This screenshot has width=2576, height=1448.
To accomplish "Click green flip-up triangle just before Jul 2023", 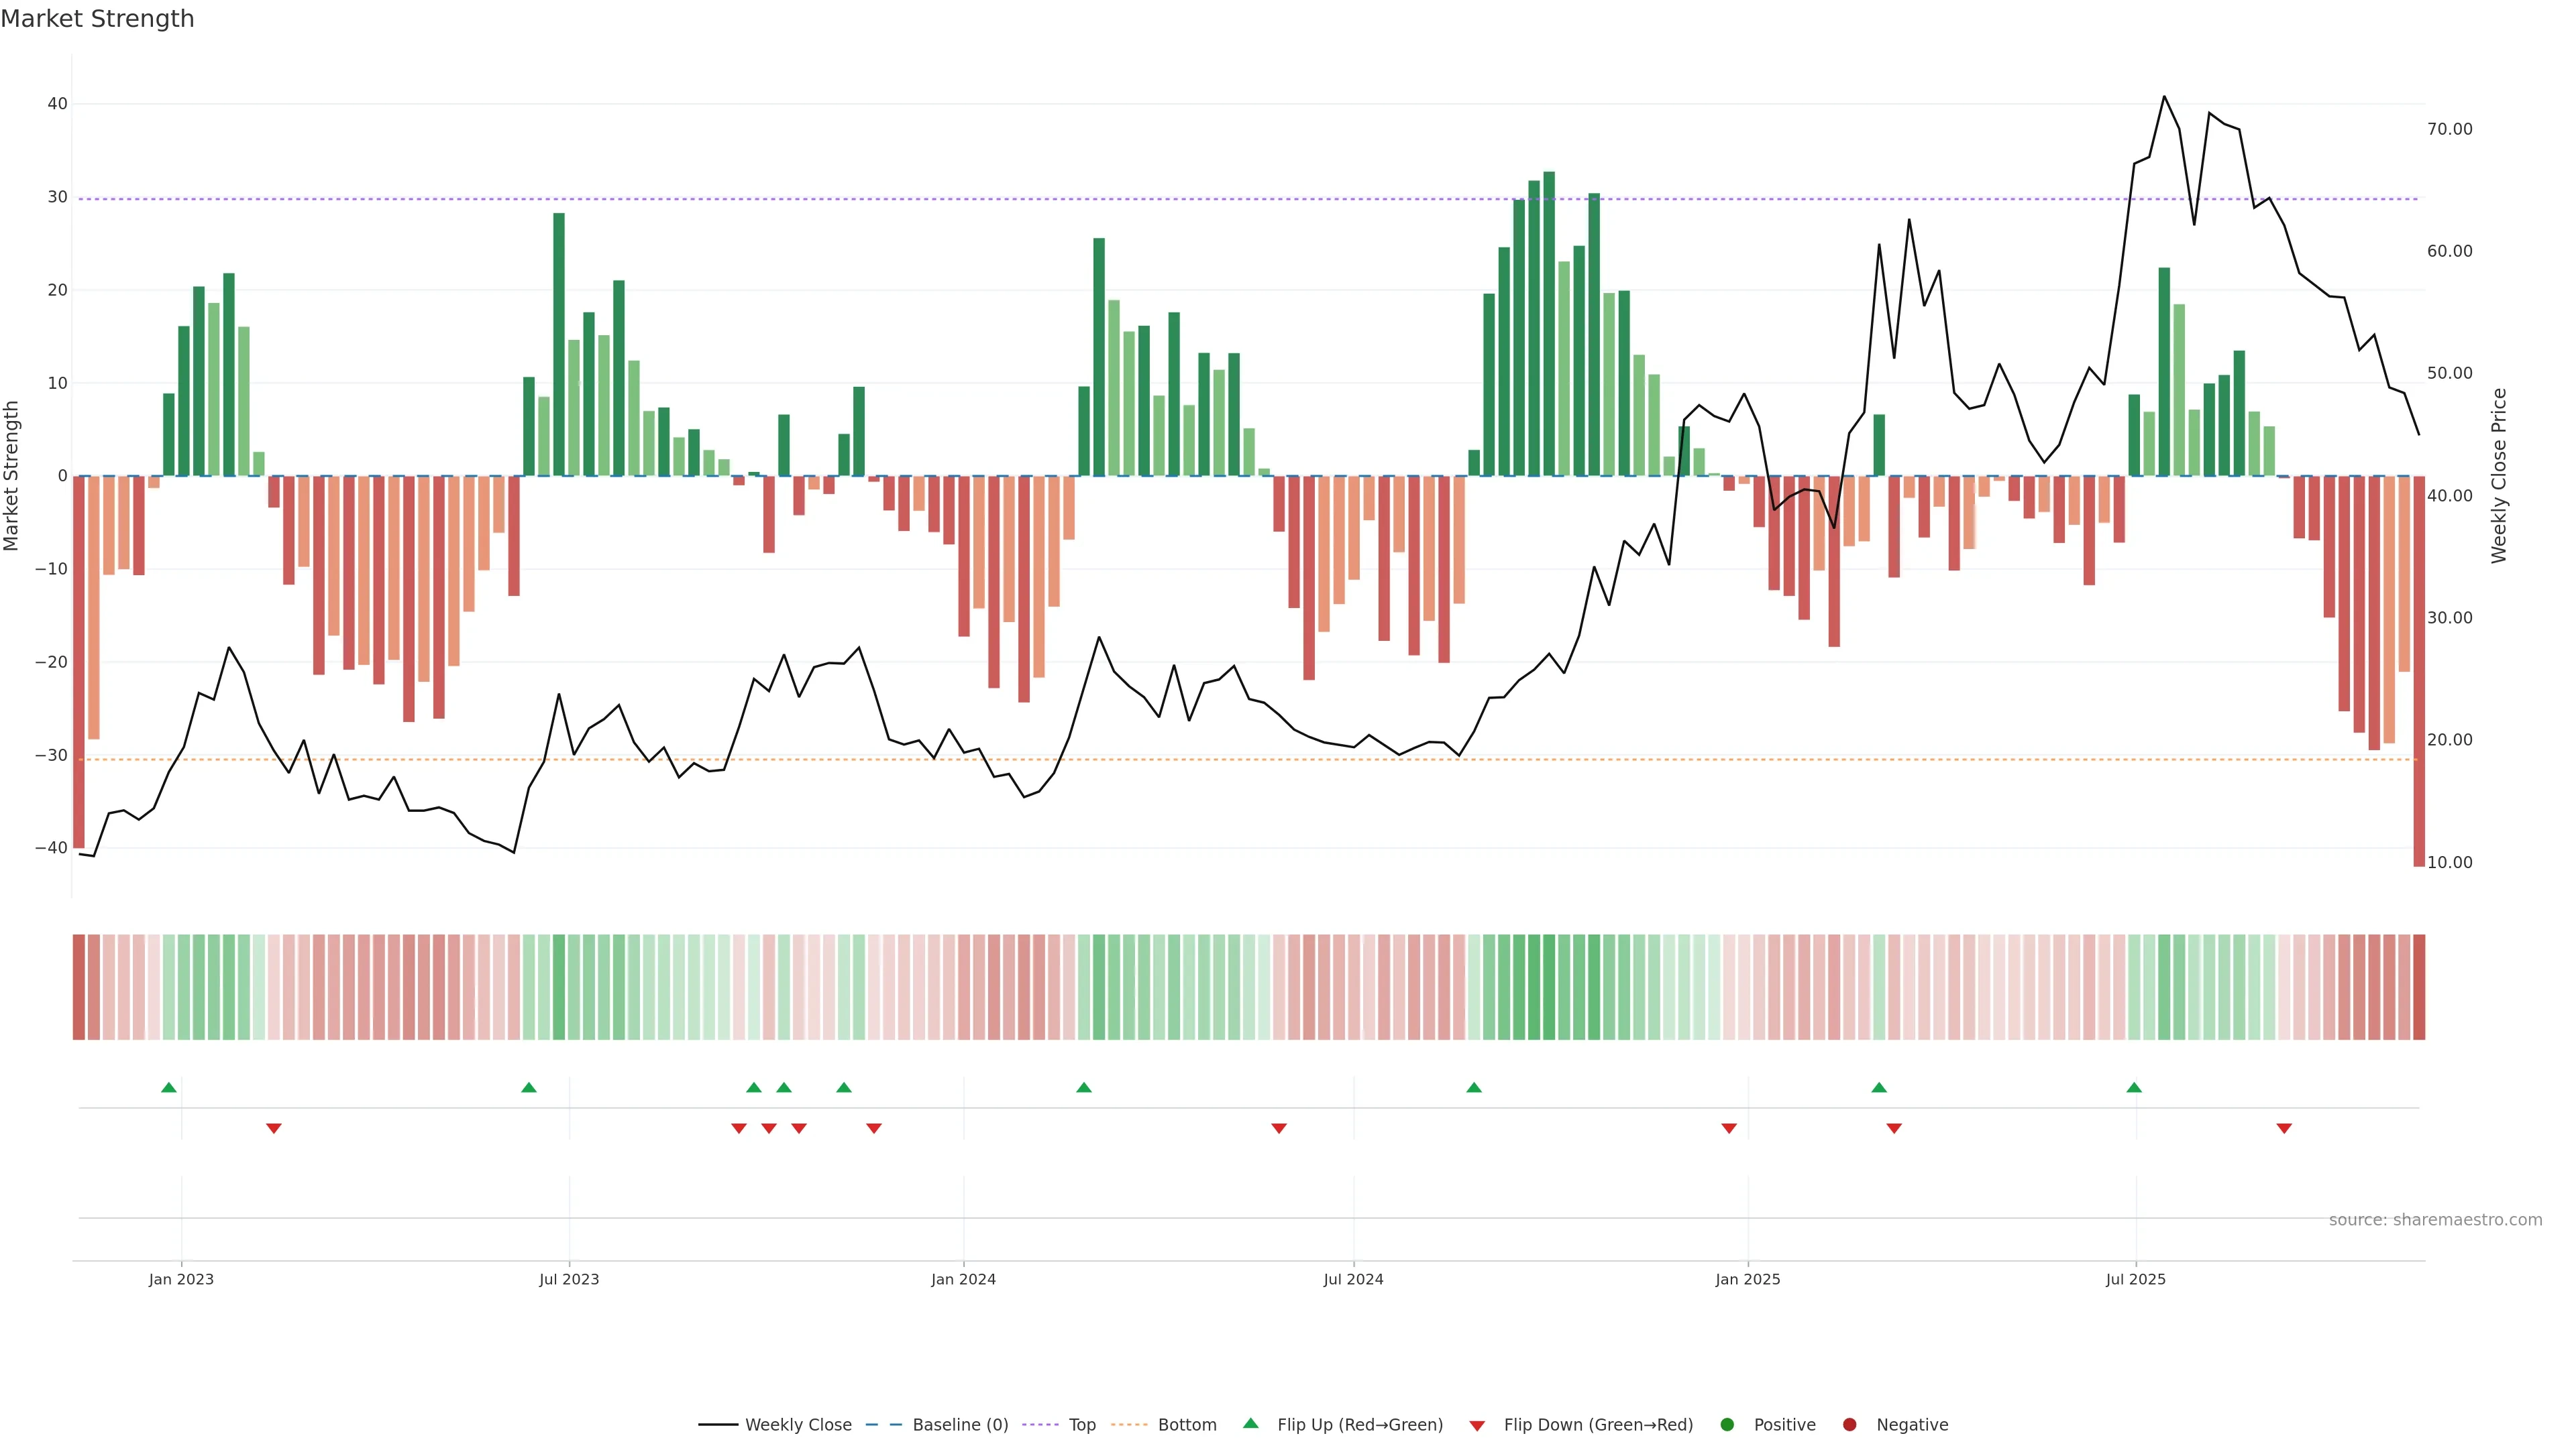I will (x=529, y=1087).
